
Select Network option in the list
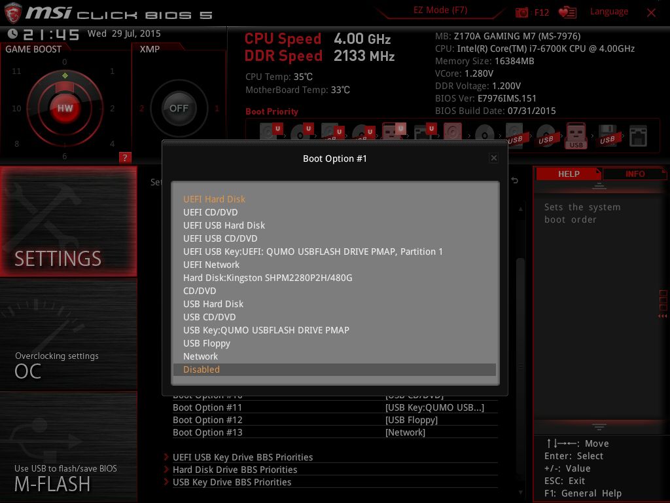click(x=334, y=357)
